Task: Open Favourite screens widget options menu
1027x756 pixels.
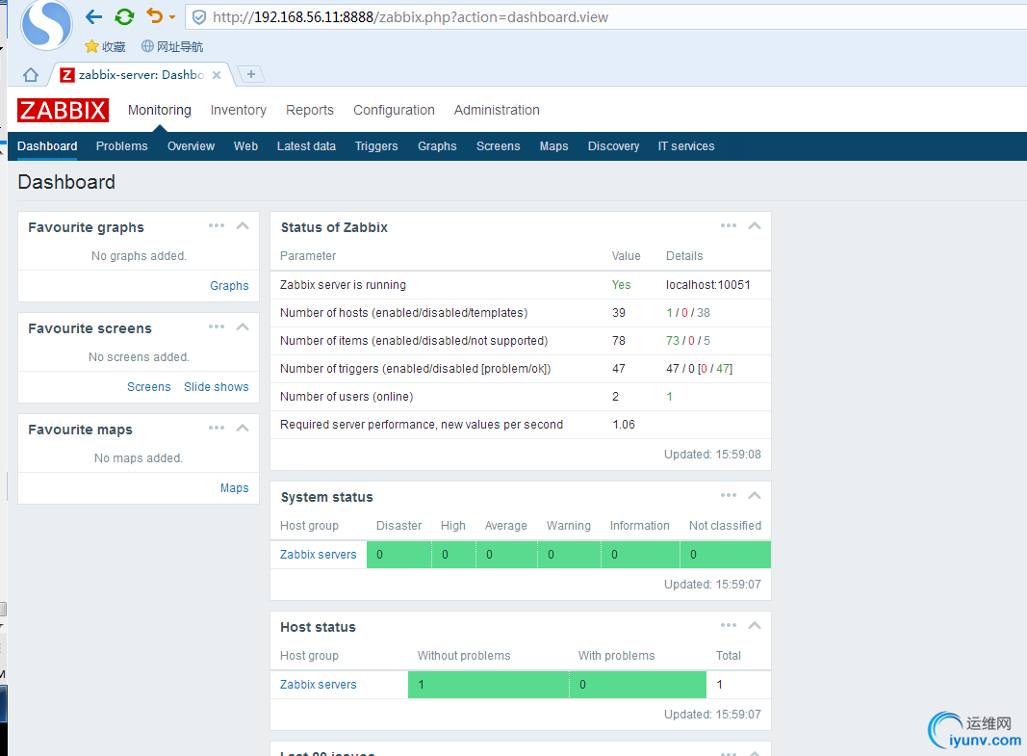Action: point(217,326)
